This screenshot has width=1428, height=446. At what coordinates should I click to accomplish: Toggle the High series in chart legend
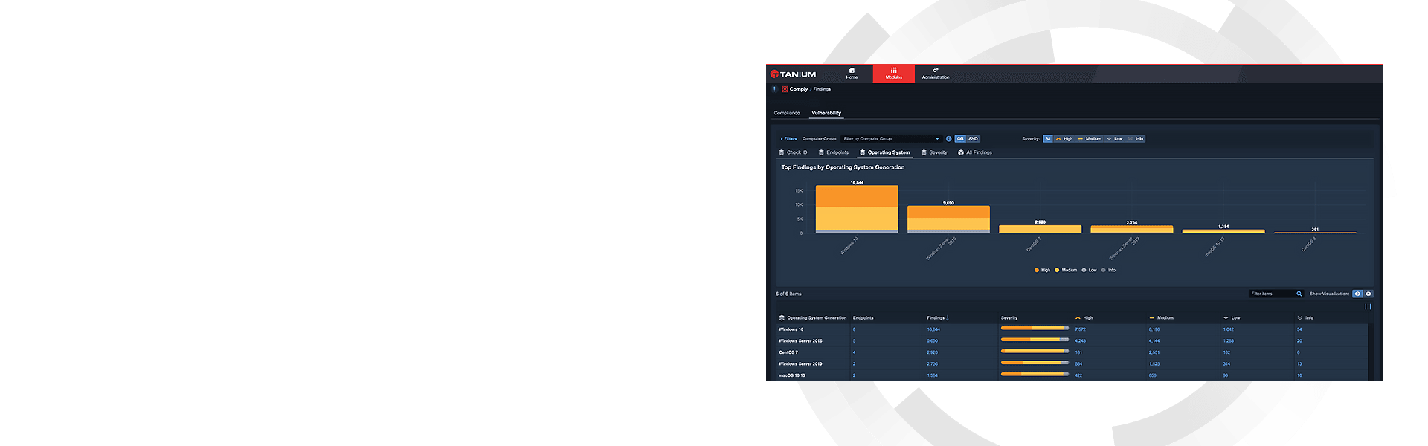pyautogui.click(x=1043, y=271)
